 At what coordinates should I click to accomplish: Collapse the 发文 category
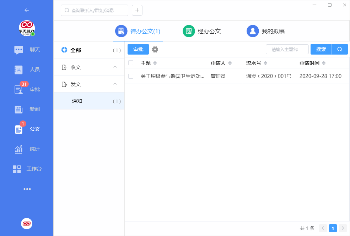[x=115, y=84]
